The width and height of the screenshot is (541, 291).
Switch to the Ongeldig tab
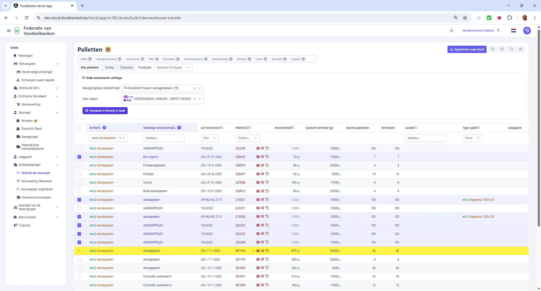point(126,67)
